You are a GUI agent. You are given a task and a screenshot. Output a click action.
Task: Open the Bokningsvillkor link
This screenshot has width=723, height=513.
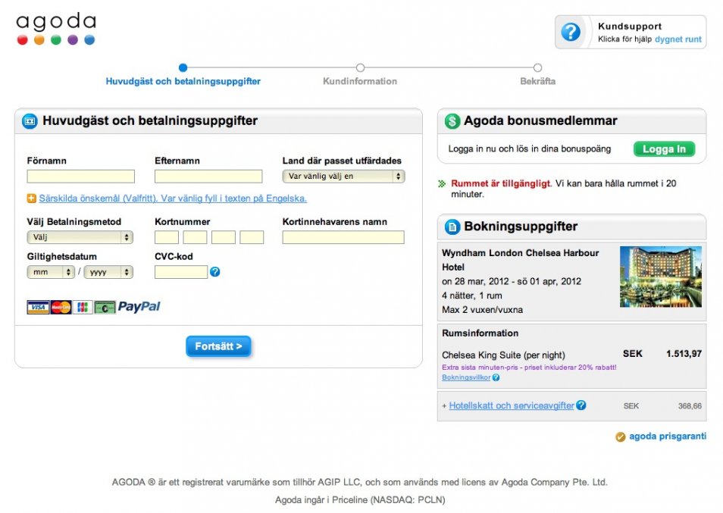[x=466, y=377]
